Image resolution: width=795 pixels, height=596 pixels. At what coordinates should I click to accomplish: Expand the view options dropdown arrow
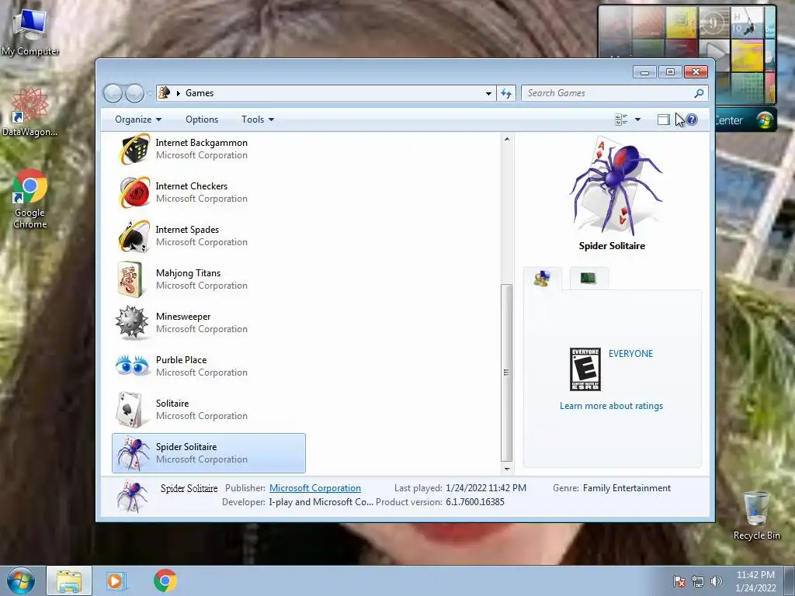coord(638,120)
